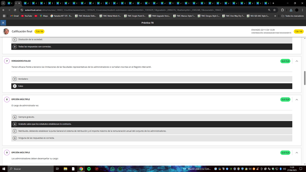Click the question 8 number circle
The image size is (306, 172).
7,100
